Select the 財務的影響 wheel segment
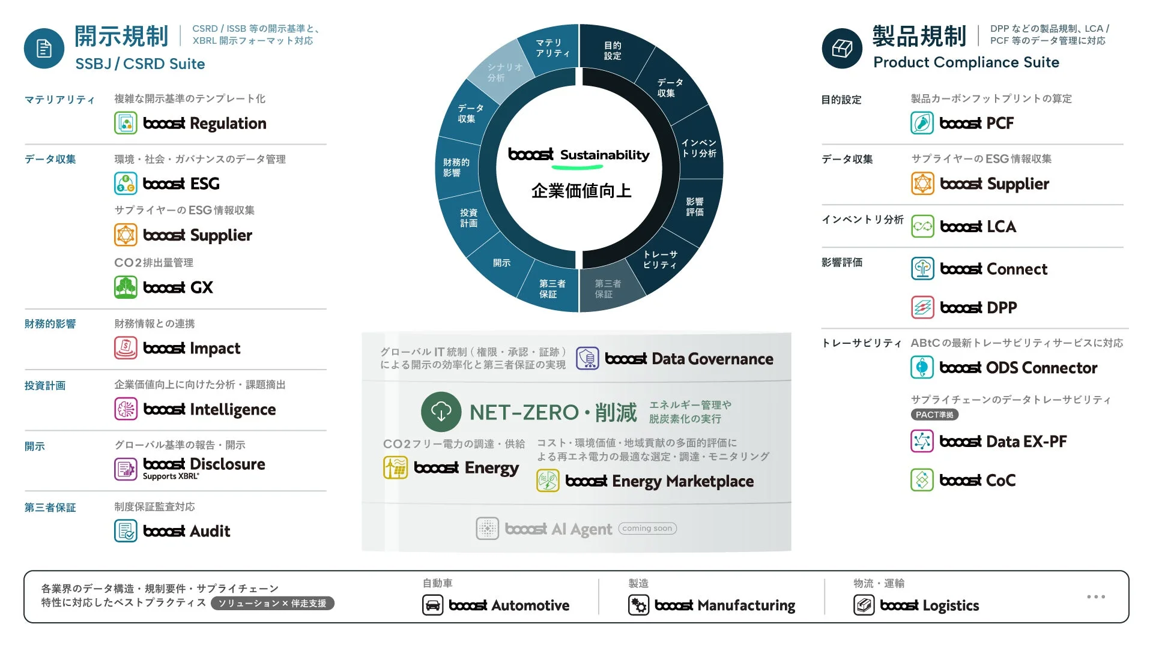 (456, 167)
